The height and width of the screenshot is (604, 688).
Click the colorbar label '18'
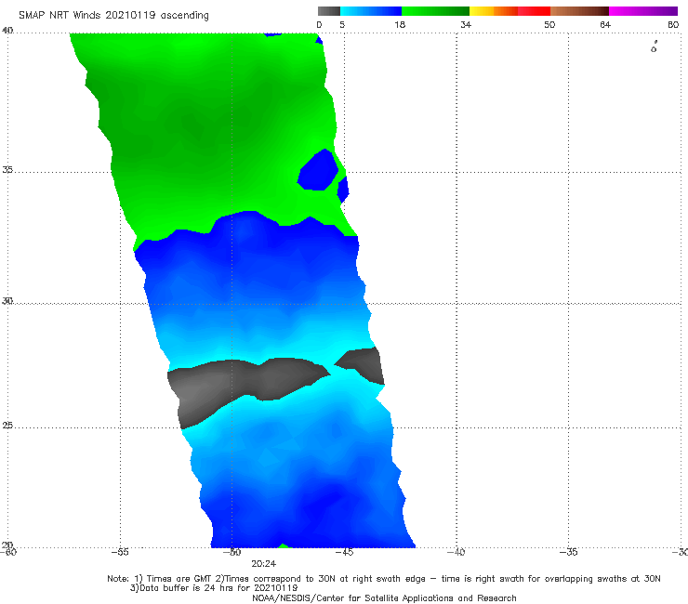point(400,24)
